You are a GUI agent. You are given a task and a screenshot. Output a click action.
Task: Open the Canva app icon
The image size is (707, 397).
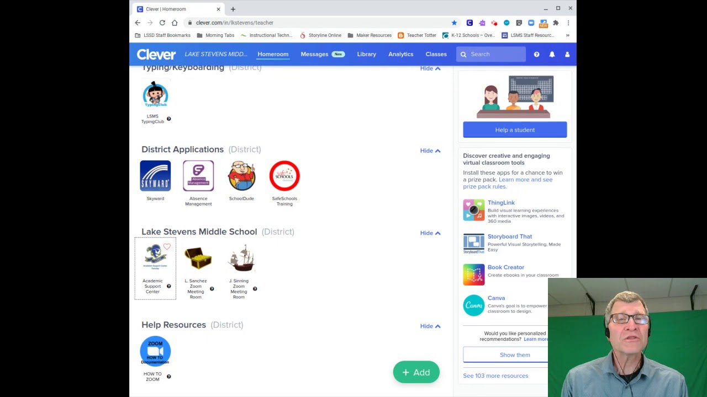(474, 305)
